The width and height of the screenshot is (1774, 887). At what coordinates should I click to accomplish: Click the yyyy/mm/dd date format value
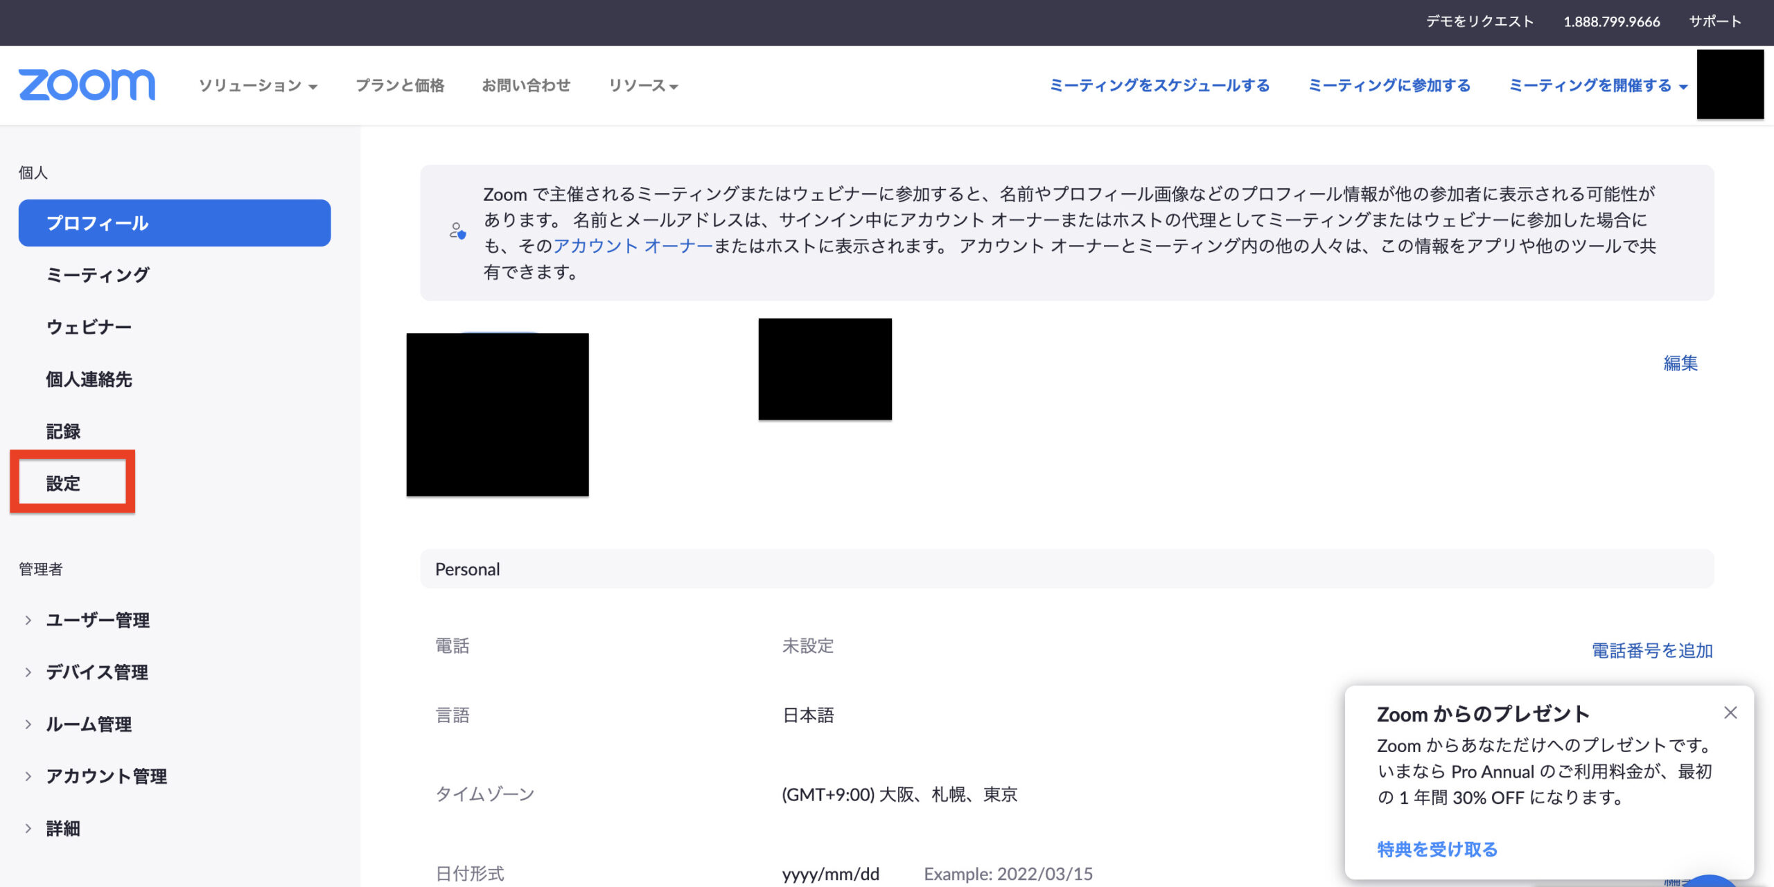[x=830, y=874]
